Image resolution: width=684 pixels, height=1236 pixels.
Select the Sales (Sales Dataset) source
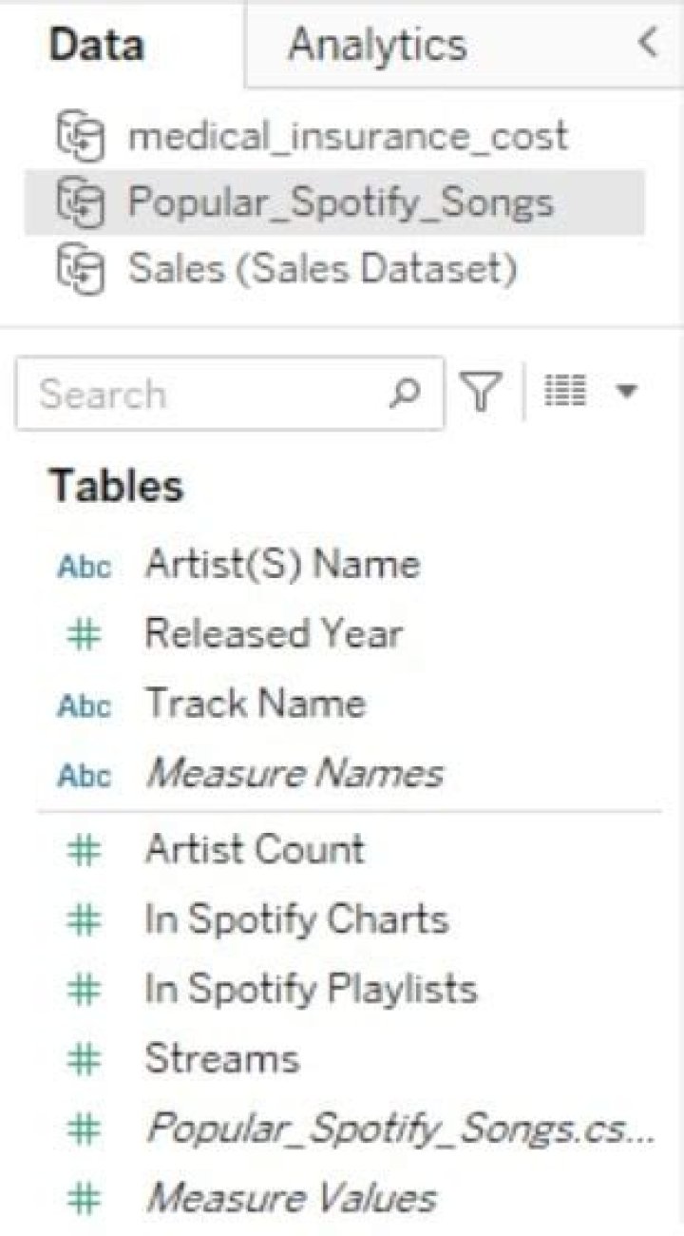(x=323, y=270)
